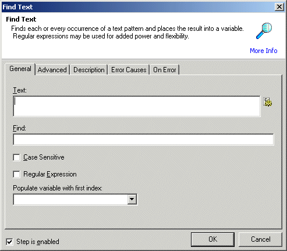The height and width of the screenshot is (251, 287).
Task: Tick the Regular Expression checkbox
Action: click(16, 174)
